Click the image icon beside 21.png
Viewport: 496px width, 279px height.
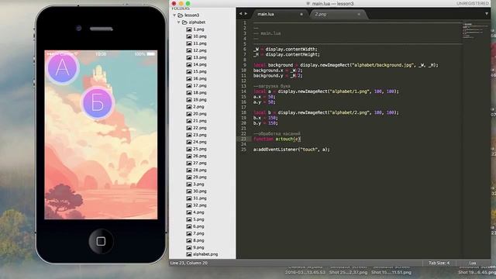(x=189, y=121)
